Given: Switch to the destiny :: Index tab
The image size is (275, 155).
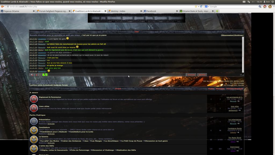Looking at the screenshot, I should (125, 11).
